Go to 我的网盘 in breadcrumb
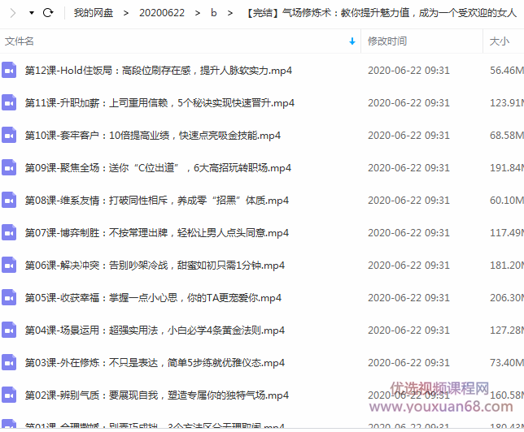This screenshot has height=432, width=524. tap(93, 13)
